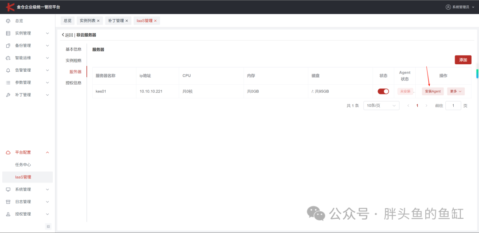
Task: Expand the 系统管理 menu chevron
Action: (47, 190)
